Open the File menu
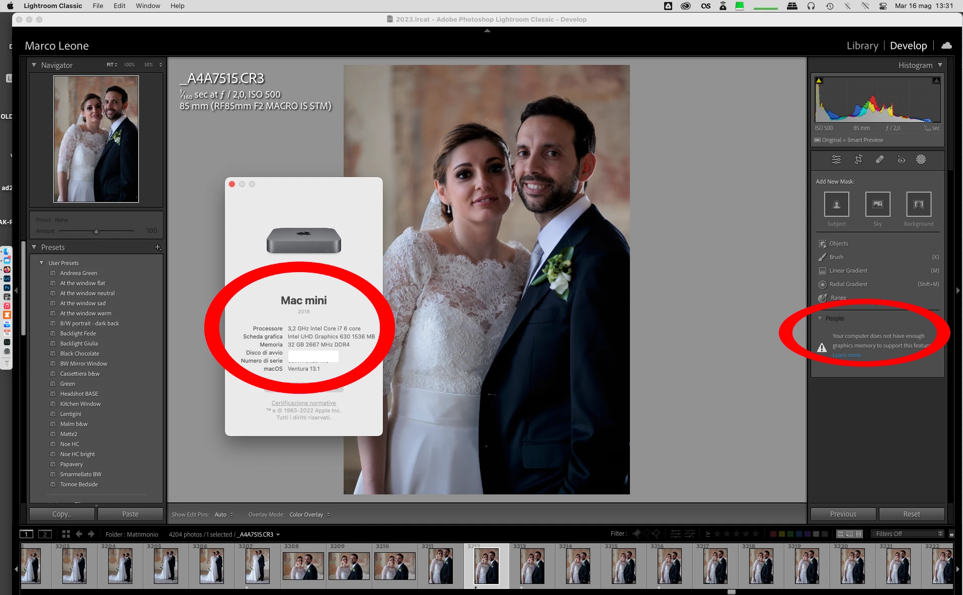The image size is (963, 595). point(98,6)
